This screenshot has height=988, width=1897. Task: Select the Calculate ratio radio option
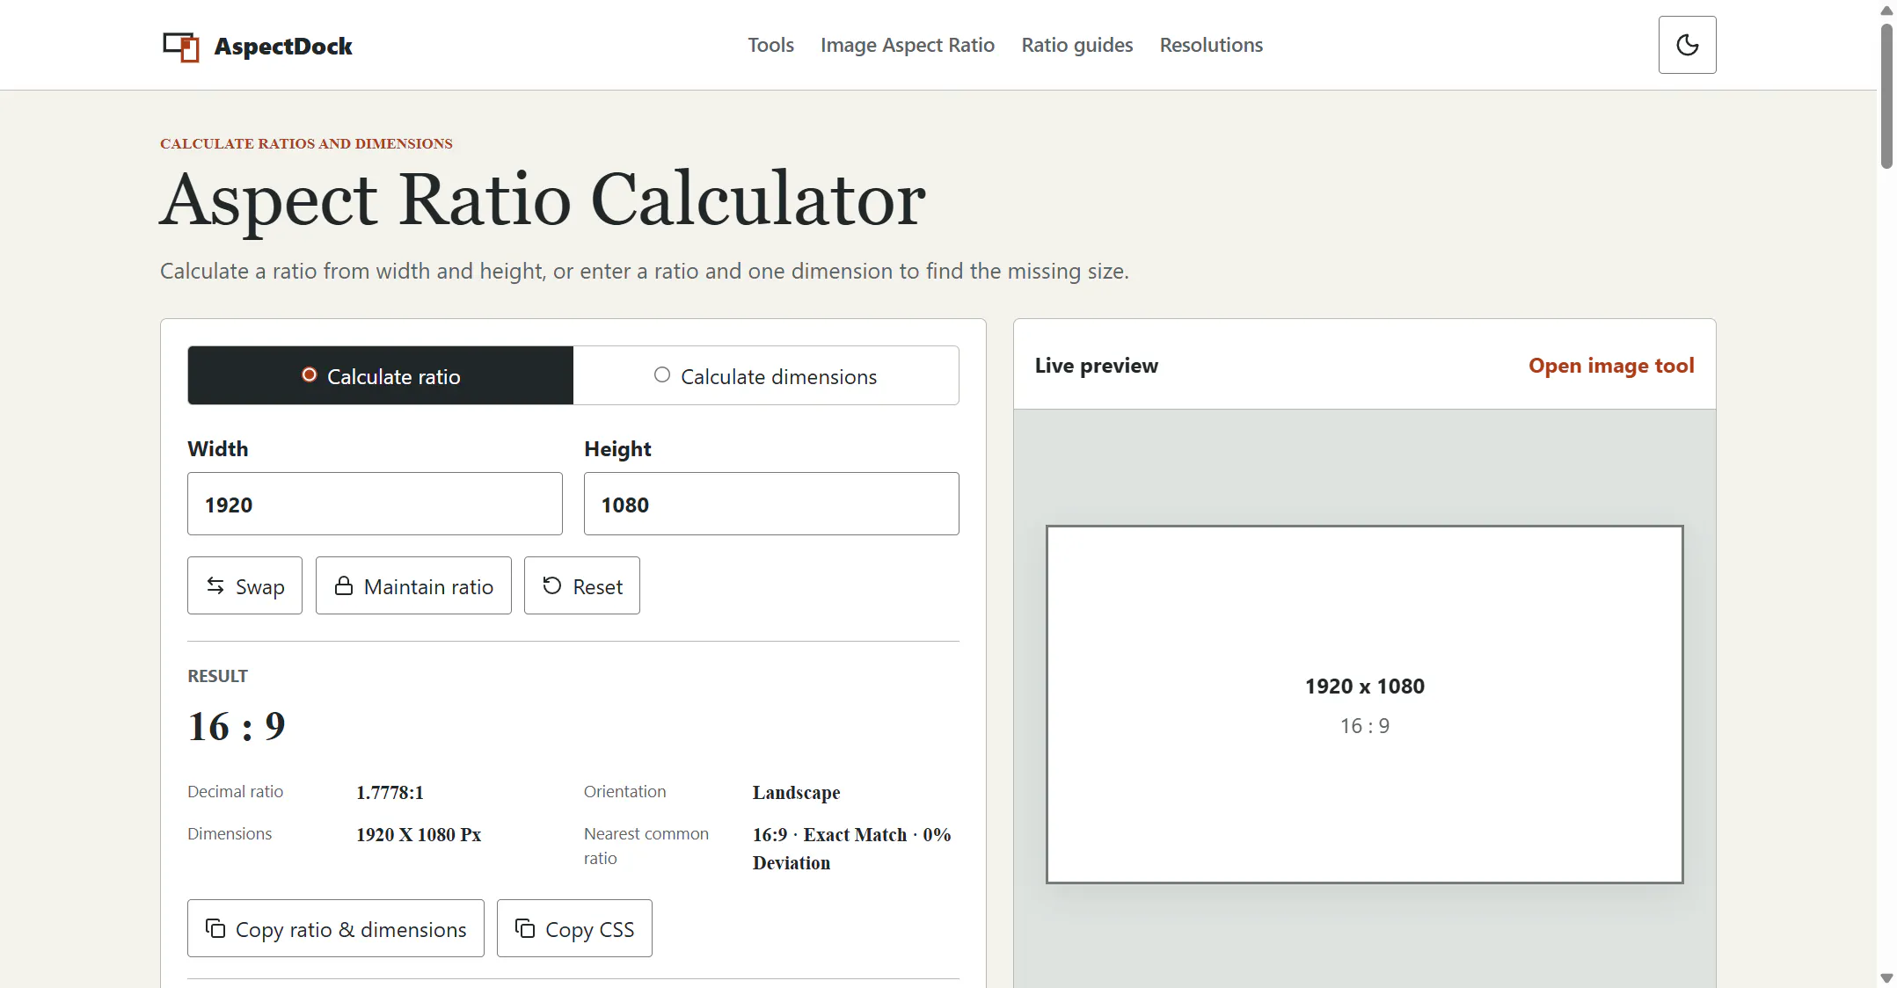pyautogui.click(x=381, y=375)
